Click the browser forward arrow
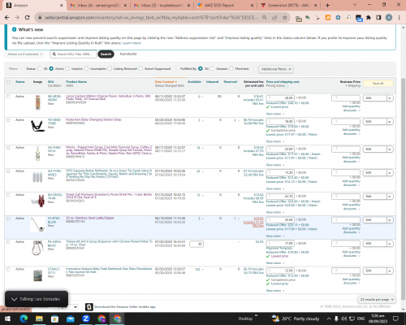This screenshot has width=406, height=325. pos(17,17)
